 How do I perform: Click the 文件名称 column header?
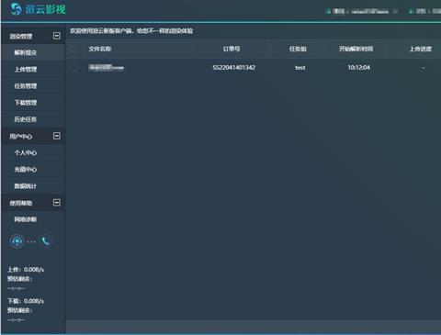(x=100, y=49)
